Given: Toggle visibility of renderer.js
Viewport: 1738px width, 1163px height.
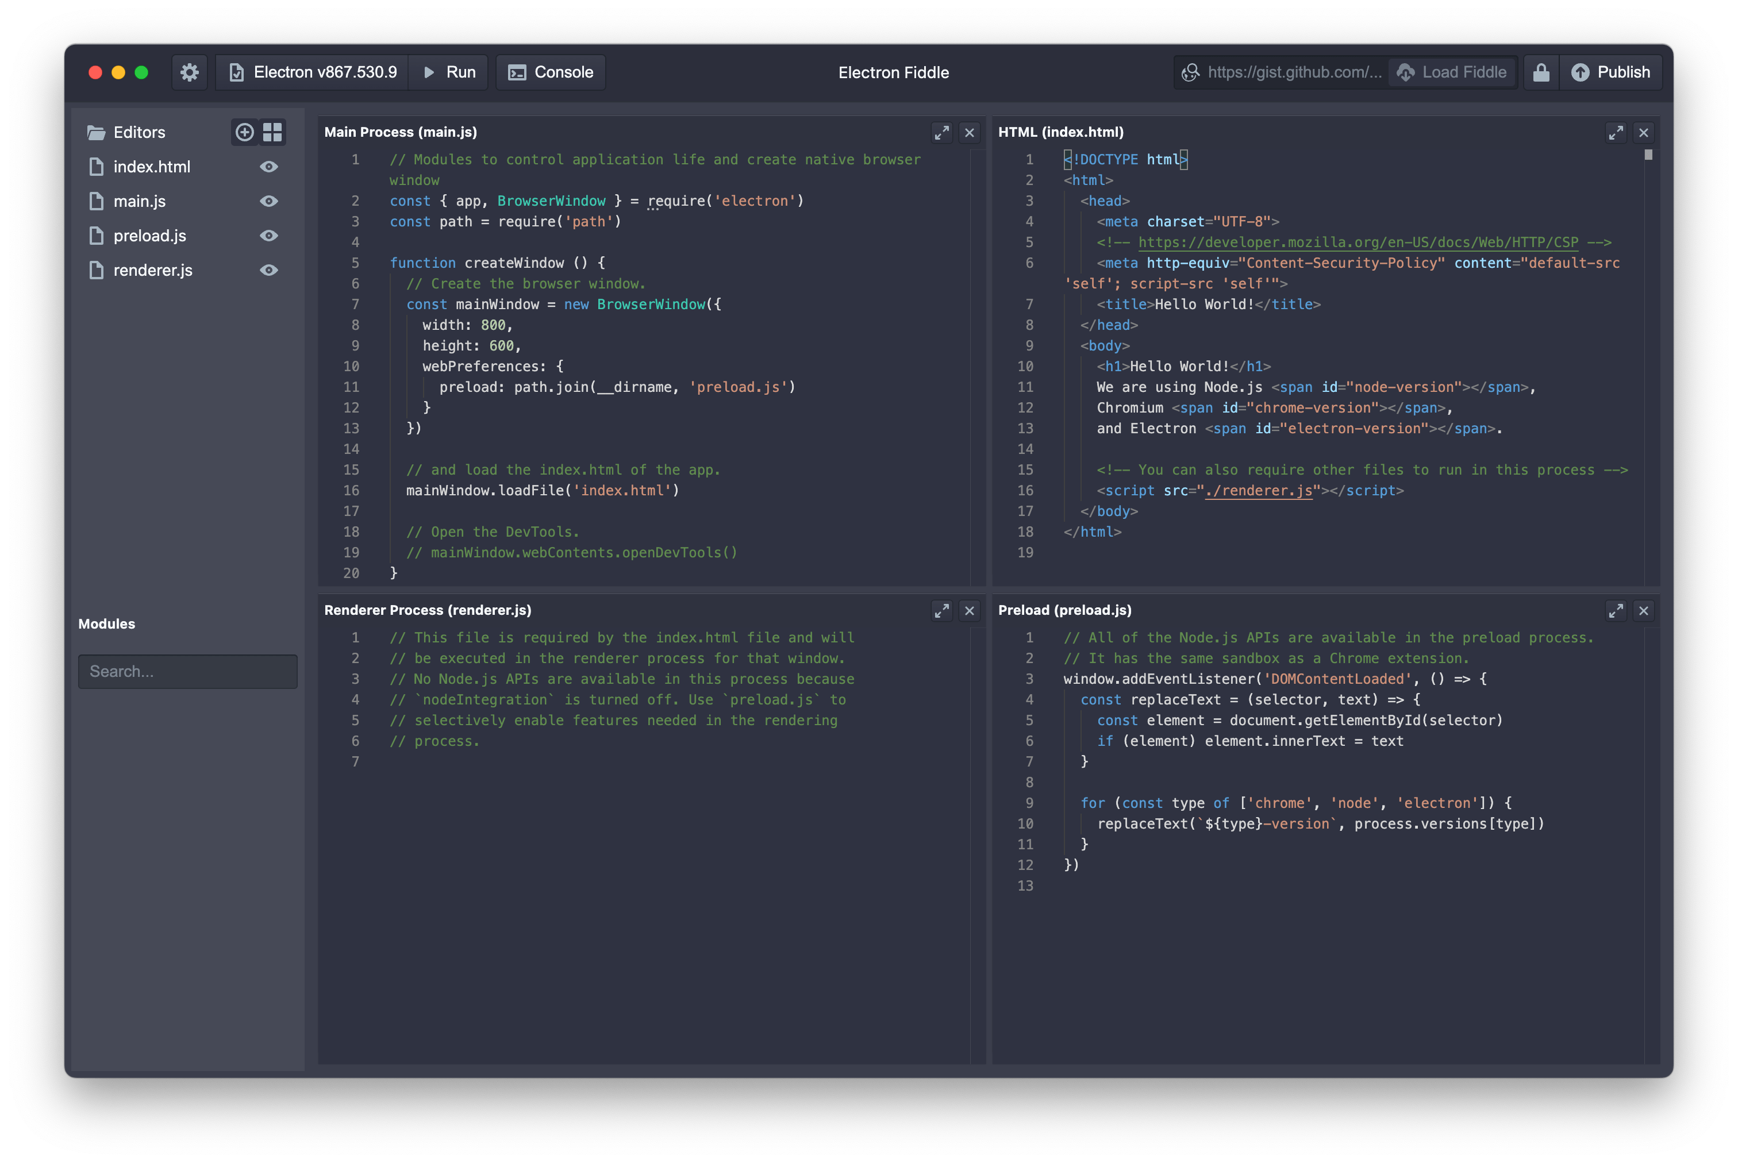Looking at the screenshot, I should click(x=267, y=270).
